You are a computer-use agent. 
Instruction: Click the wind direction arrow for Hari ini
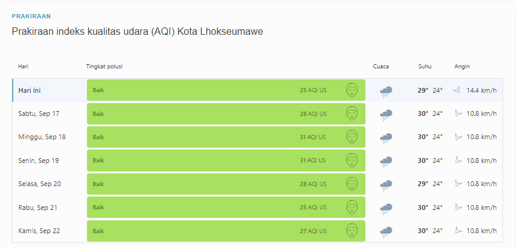click(456, 90)
